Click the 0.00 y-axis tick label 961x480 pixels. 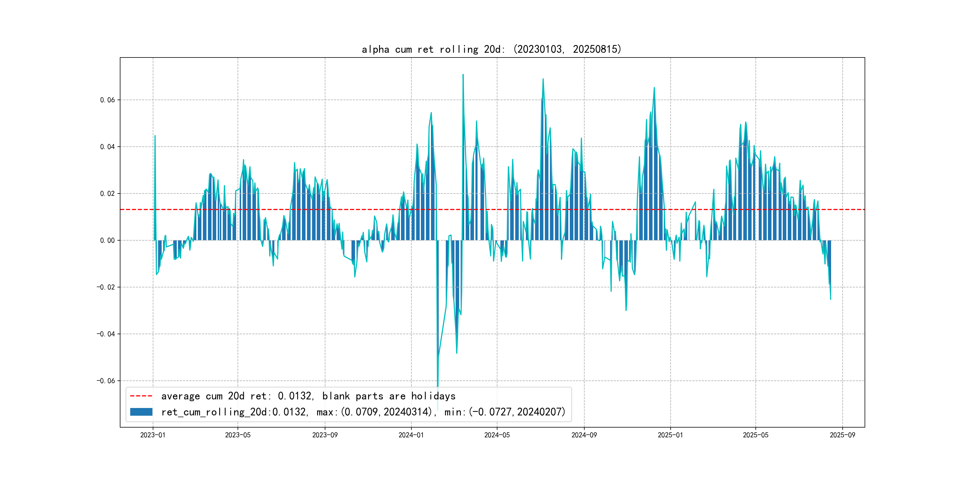[107, 240]
